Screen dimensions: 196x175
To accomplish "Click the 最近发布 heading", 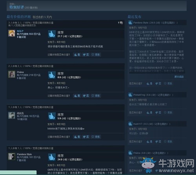I will tap(134, 17).
